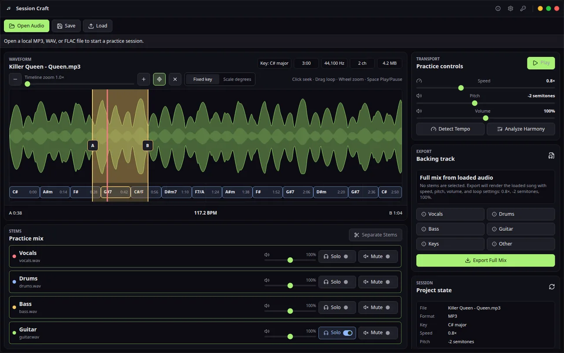Click the Timeline zoom slider handle

click(27, 84)
